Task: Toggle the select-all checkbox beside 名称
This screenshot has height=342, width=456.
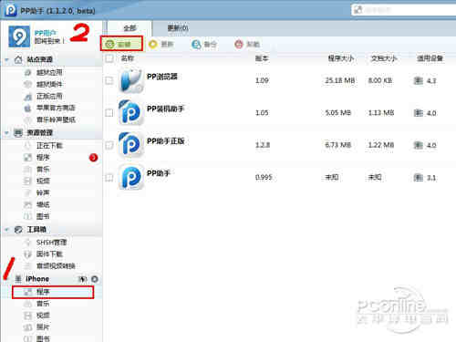Action: (x=109, y=58)
